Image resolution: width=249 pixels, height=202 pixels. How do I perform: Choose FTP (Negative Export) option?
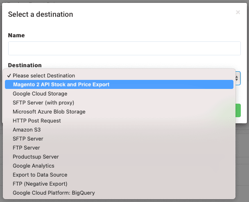pos(40,184)
